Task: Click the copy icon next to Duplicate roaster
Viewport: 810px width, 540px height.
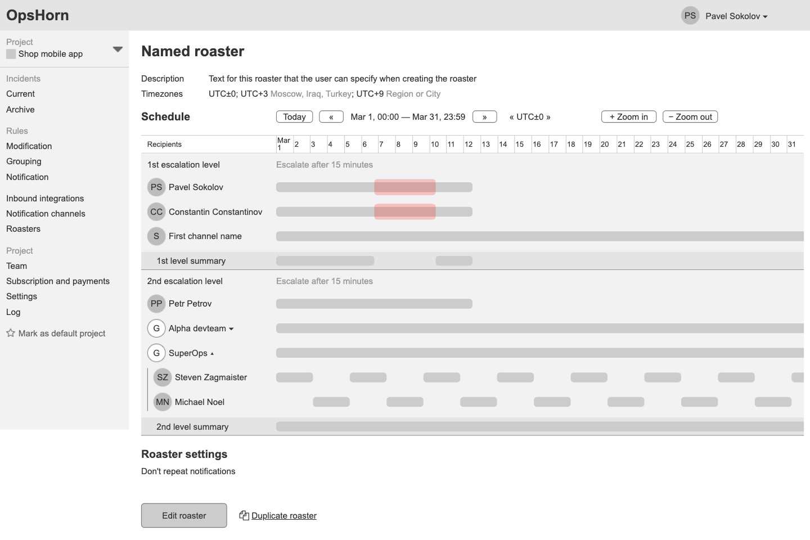Action: 244,515
